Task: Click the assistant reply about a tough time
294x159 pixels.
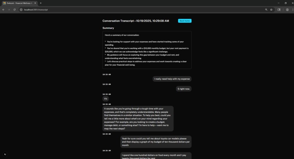Action: pyautogui.click(x=138, y=118)
